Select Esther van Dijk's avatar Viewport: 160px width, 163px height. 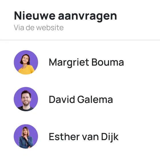(26, 136)
